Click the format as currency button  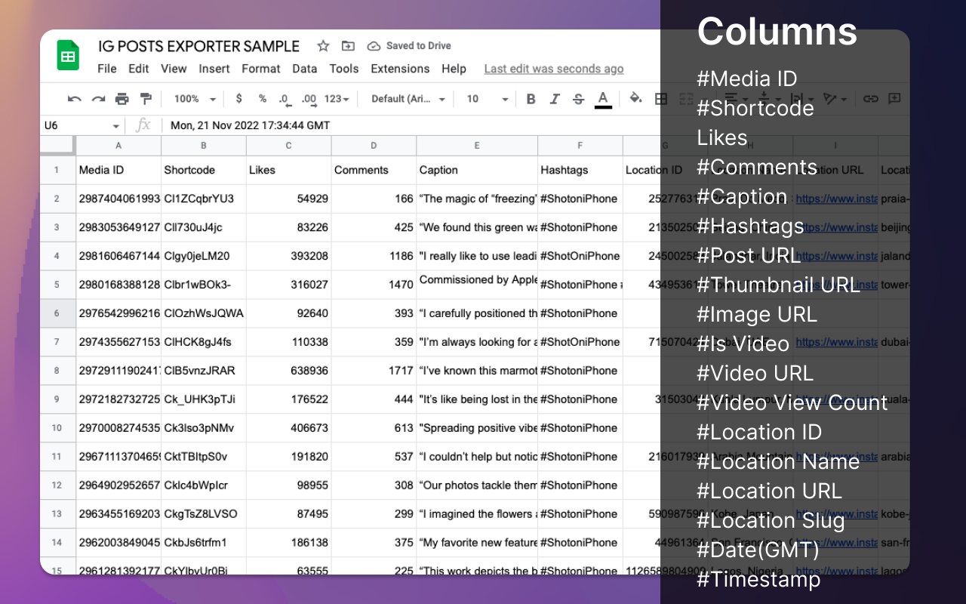coord(239,99)
